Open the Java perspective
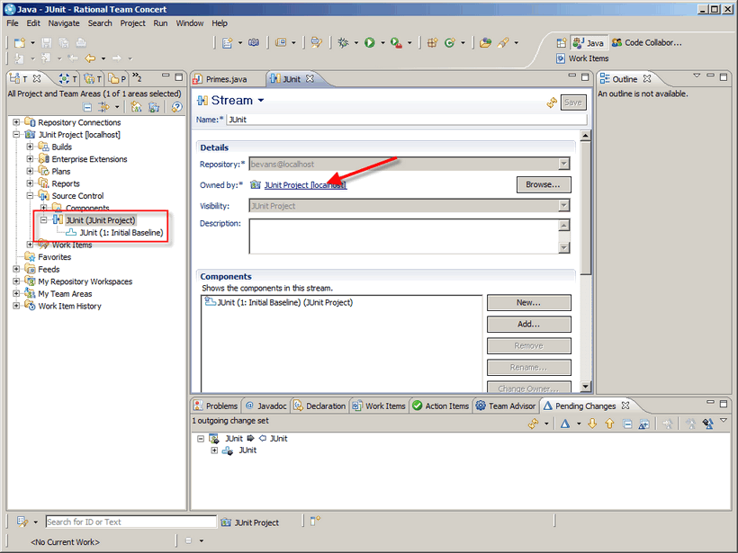The width and height of the screenshot is (738, 553). [589, 42]
